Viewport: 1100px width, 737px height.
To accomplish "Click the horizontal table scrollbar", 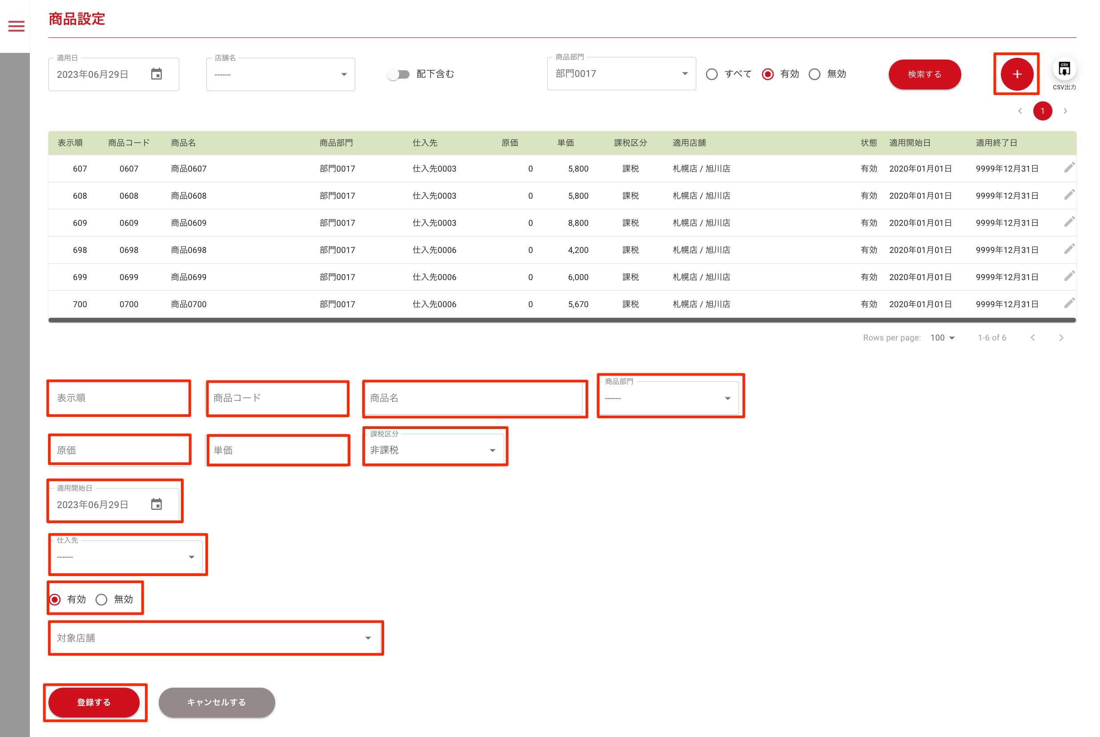I will coord(562,320).
